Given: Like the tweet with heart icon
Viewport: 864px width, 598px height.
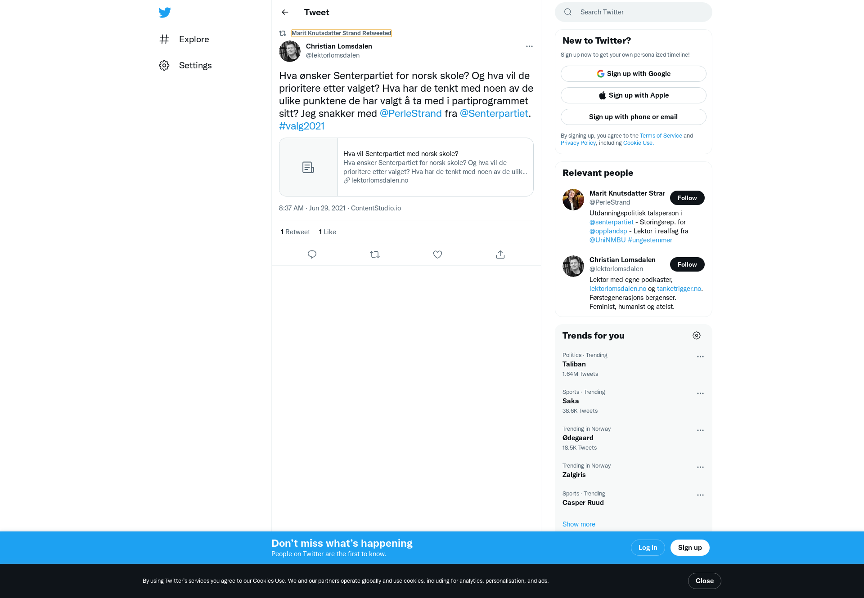Looking at the screenshot, I should 437,254.
